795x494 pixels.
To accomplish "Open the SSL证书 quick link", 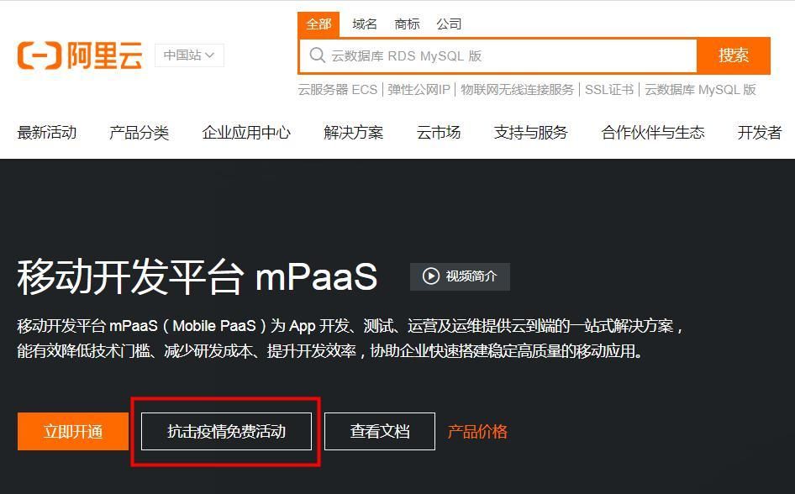I will (608, 90).
